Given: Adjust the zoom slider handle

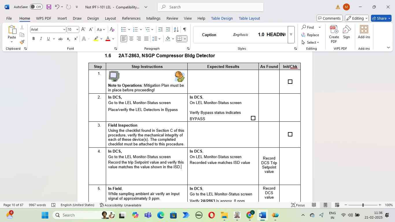Looking at the screenshot, I should (363, 205).
